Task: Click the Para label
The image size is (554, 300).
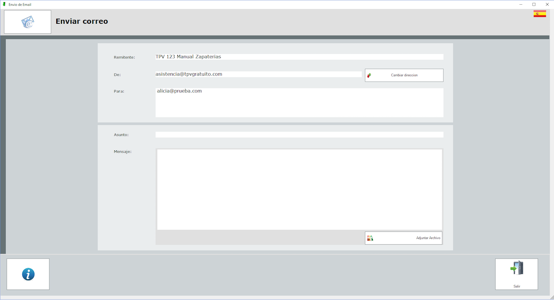Action: point(119,91)
